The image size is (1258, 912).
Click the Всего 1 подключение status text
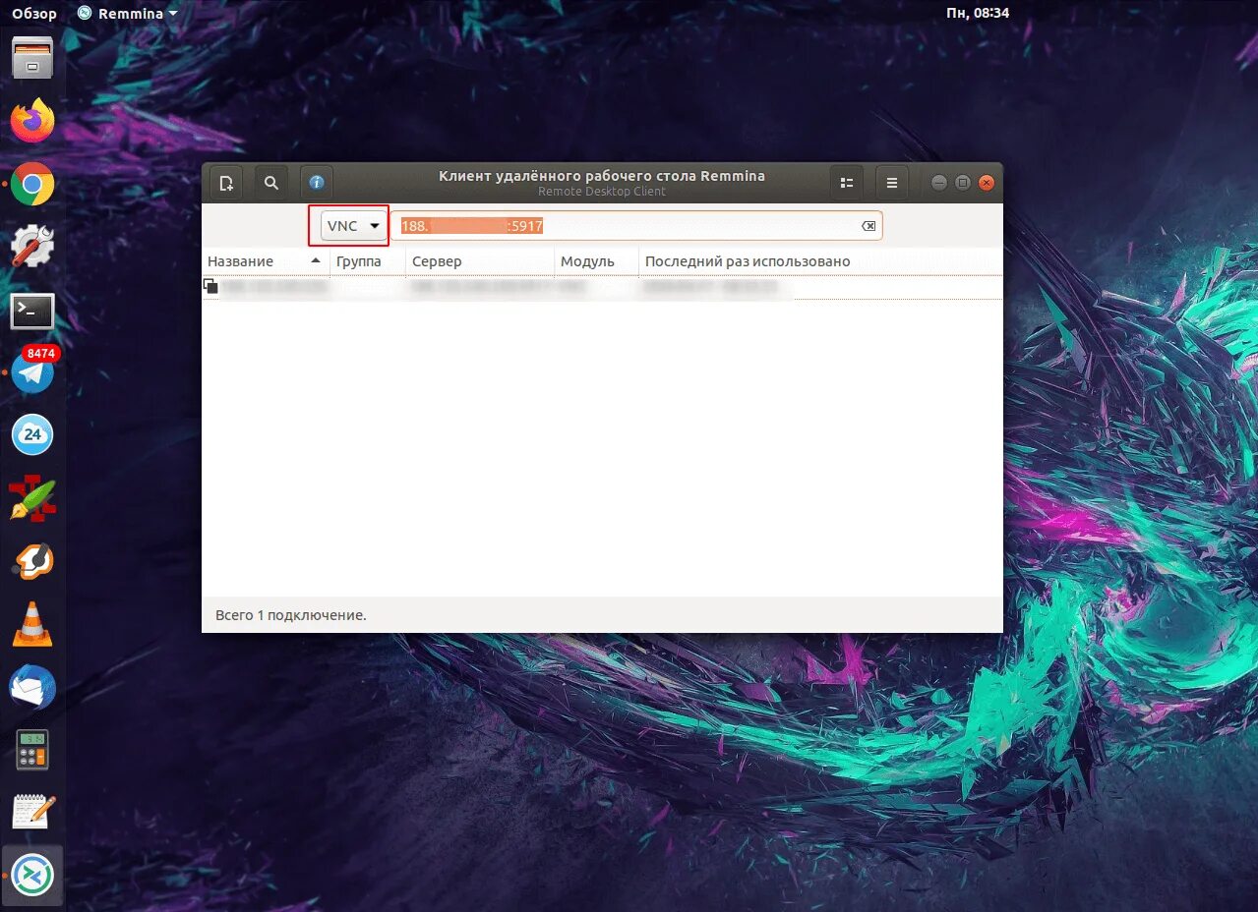coord(290,615)
